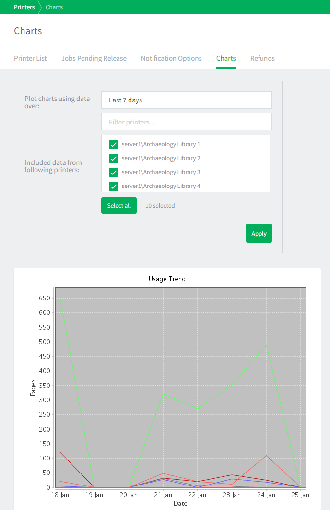Click the Pages axis title
Image resolution: width=330 pixels, height=510 pixels.
[x=33, y=387]
